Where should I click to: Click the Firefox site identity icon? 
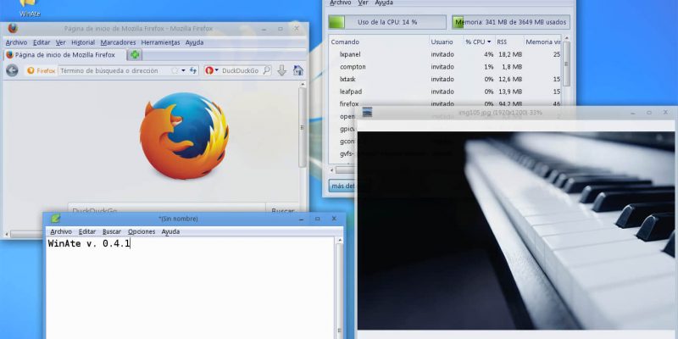pyautogui.click(x=31, y=70)
